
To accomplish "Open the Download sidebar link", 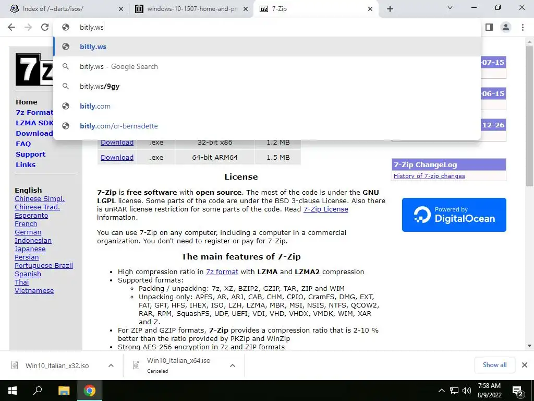I will pyautogui.click(x=34, y=133).
